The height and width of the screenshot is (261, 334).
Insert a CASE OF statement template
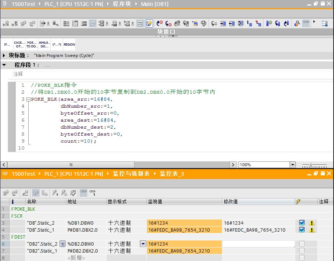tap(19, 44)
